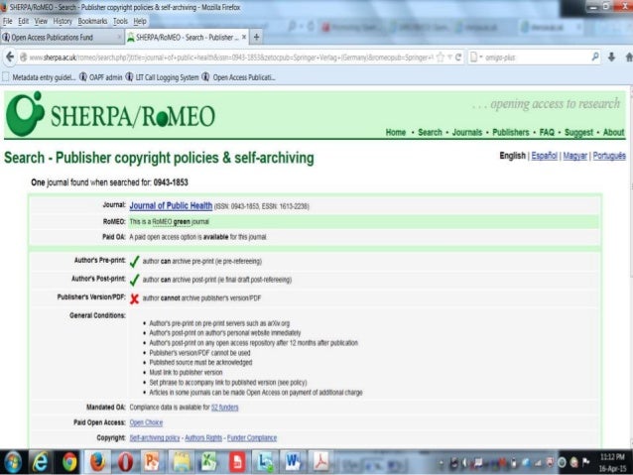
Task: Switch to Firefox in the taskbar
Action: 97,462
